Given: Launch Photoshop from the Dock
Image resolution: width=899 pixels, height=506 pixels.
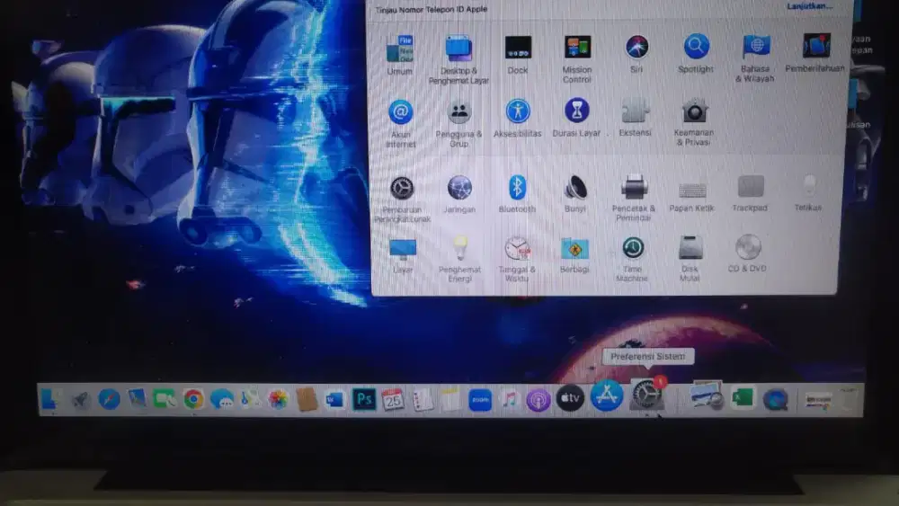Looking at the screenshot, I should (x=364, y=399).
